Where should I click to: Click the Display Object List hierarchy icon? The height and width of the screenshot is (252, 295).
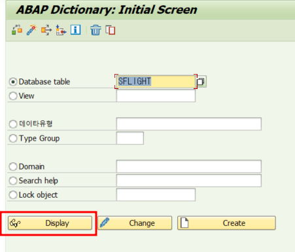(x=61, y=30)
